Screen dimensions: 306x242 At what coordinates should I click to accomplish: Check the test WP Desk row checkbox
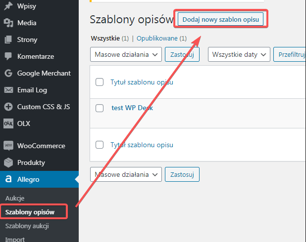(100, 108)
